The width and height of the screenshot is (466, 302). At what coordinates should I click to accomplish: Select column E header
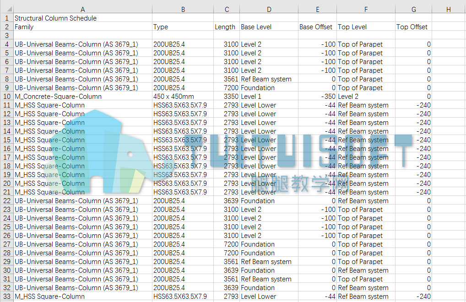[317, 9]
